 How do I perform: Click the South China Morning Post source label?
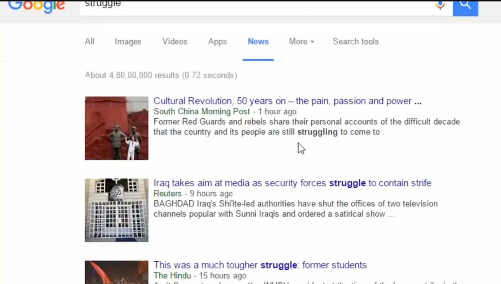pos(202,111)
